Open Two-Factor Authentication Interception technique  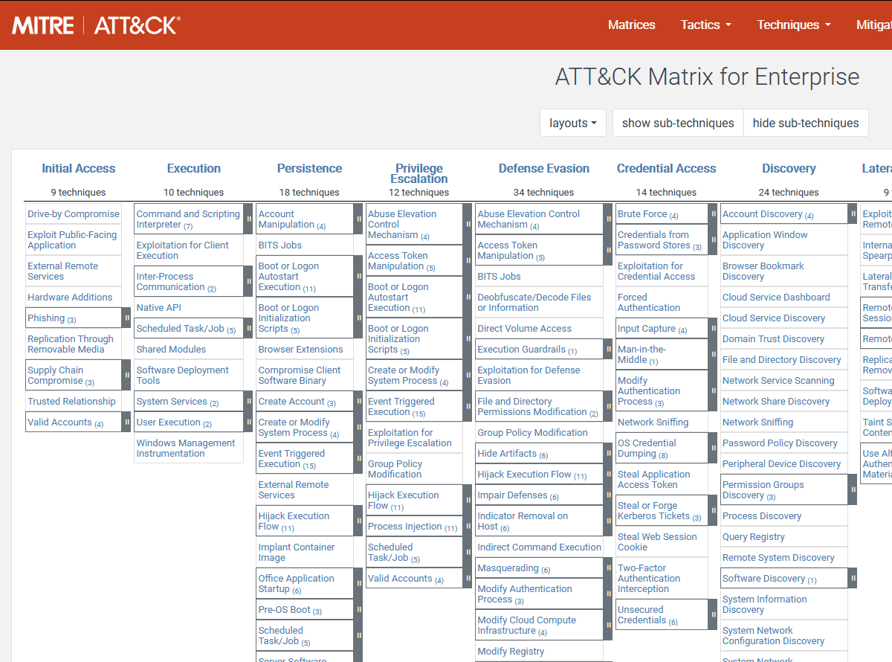point(649,578)
